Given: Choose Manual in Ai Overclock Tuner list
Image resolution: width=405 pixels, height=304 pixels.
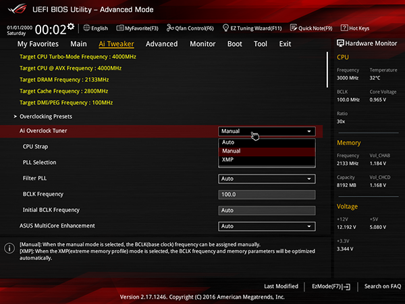Looking at the screenshot, I should (267, 151).
